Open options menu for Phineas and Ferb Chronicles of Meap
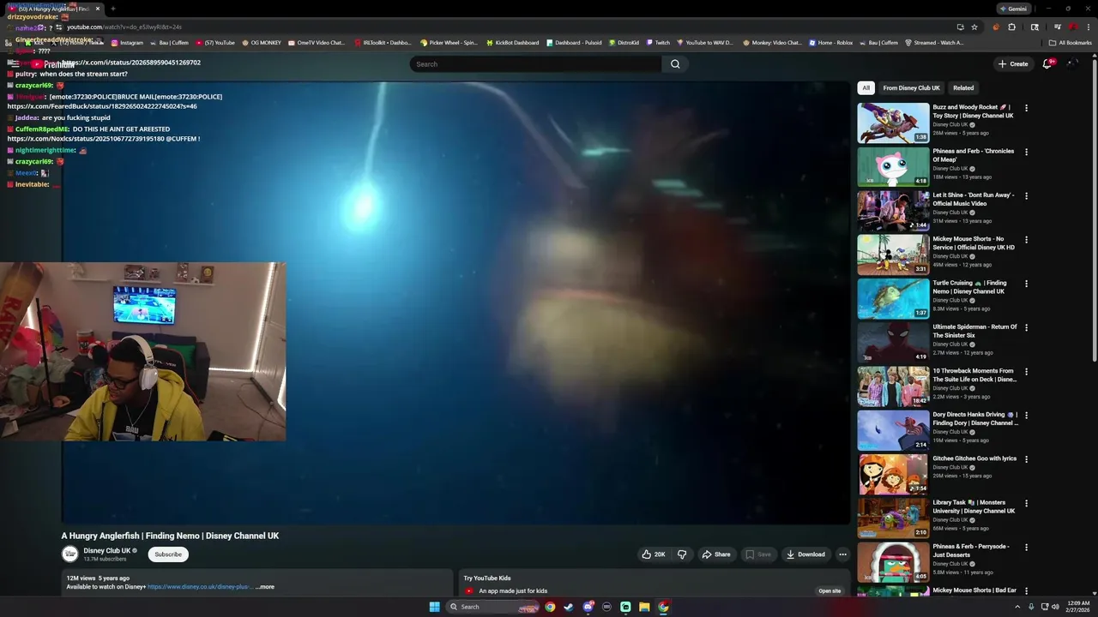The image size is (1098, 617). [1026, 152]
